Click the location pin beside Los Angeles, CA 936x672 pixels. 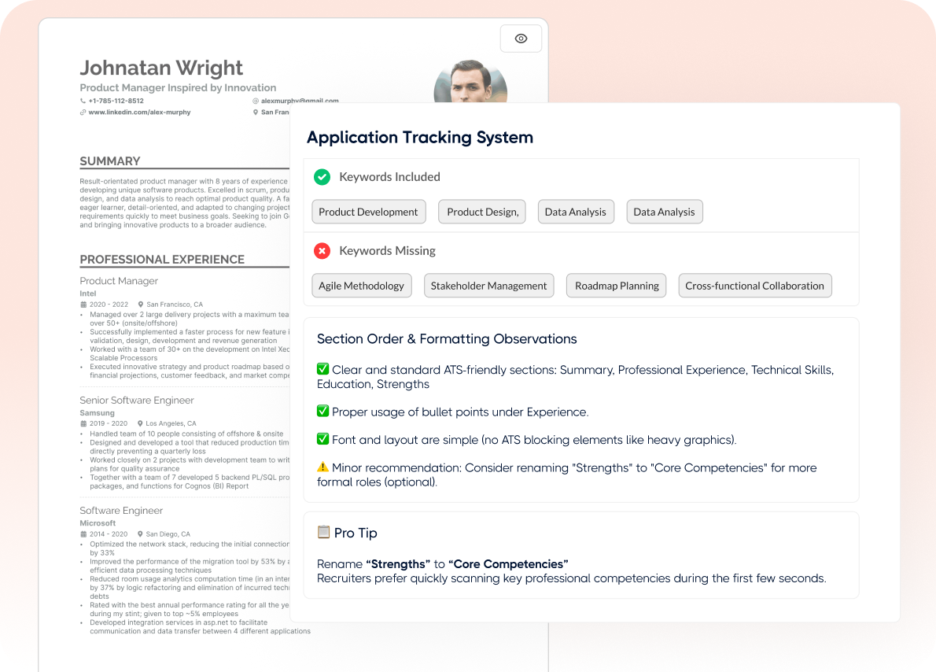coord(140,423)
